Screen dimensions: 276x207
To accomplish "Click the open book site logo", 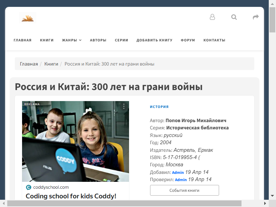I will point(28,18).
